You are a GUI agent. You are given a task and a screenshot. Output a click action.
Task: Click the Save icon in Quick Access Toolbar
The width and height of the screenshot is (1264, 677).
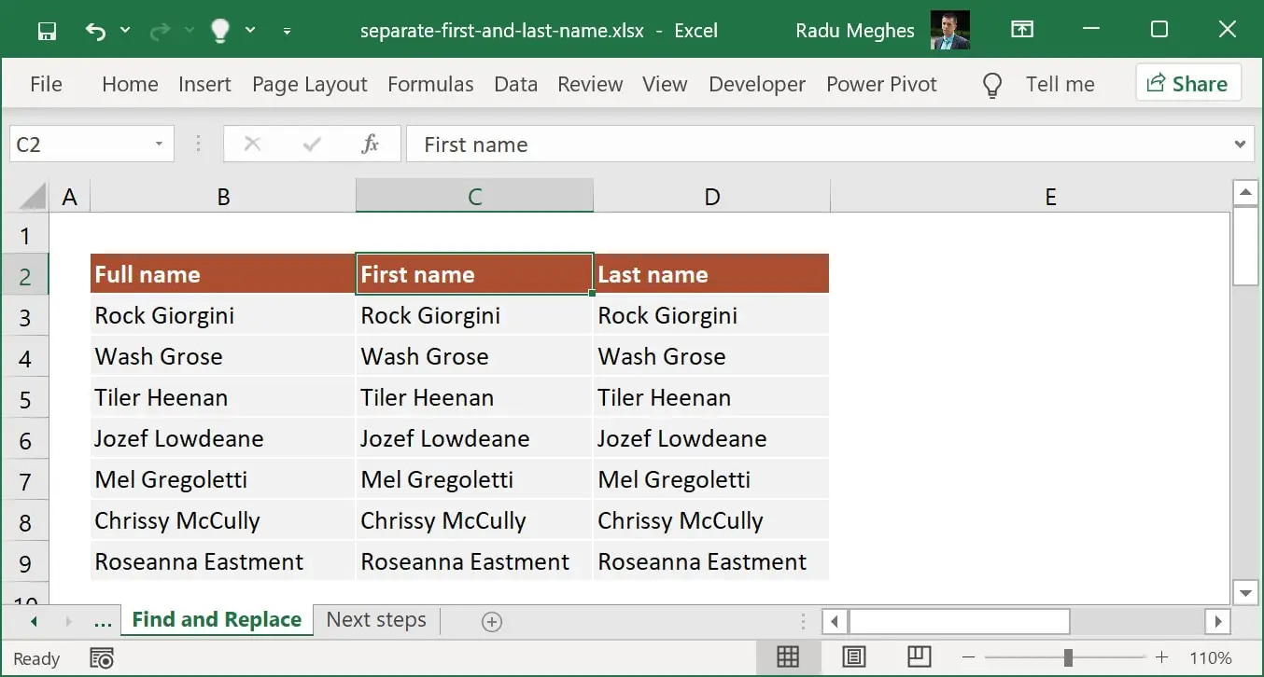(x=46, y=29)
